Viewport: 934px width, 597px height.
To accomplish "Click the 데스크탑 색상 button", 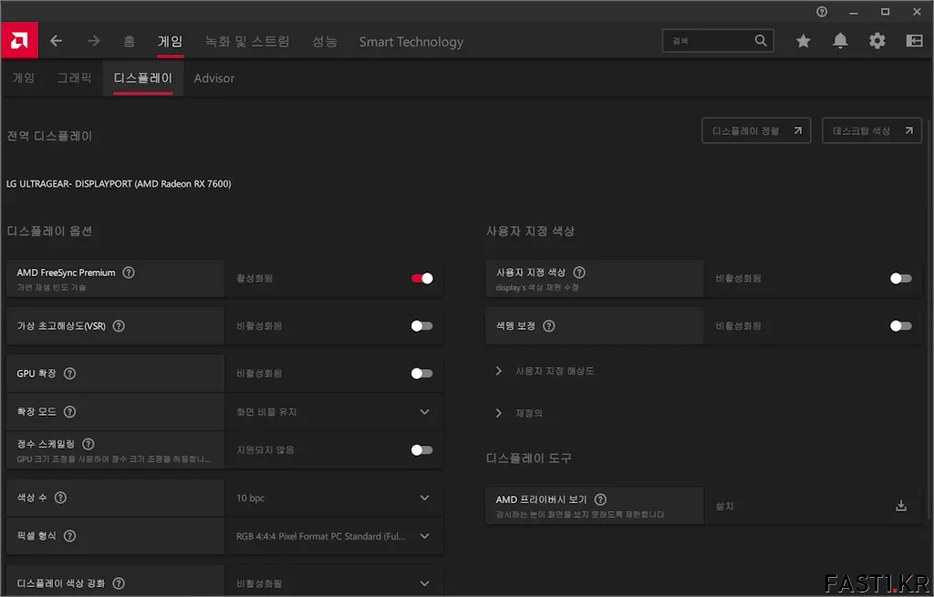I will click(871, 130).
